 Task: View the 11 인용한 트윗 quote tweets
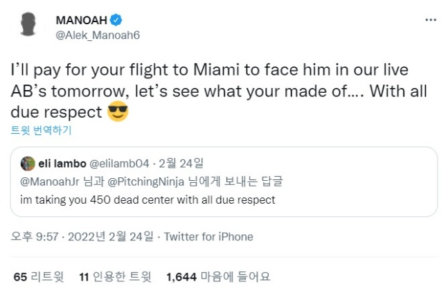116,277
